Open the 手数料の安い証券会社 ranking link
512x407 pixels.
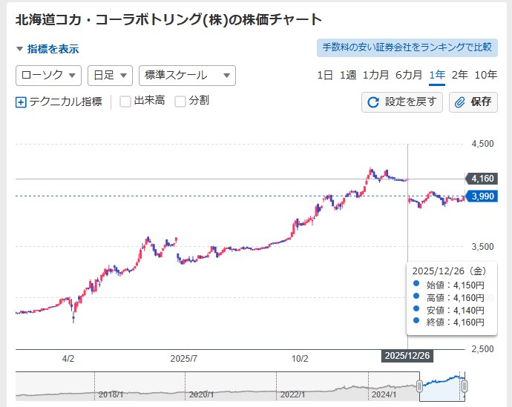pyautogui.click(x=406, y=47)
